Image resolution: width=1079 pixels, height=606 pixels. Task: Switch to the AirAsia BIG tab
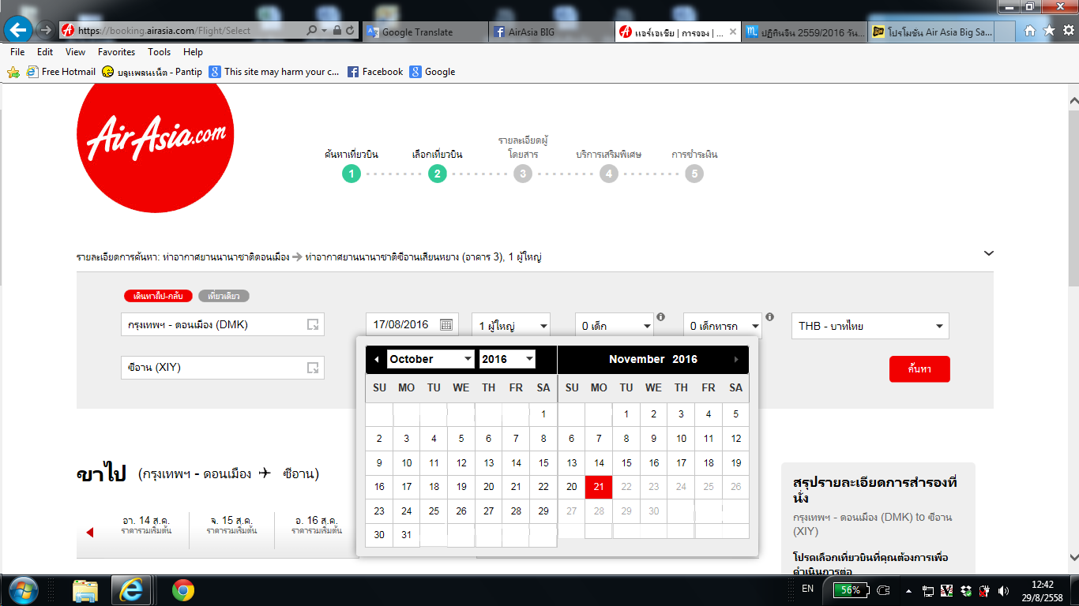[x=551, y=32]
